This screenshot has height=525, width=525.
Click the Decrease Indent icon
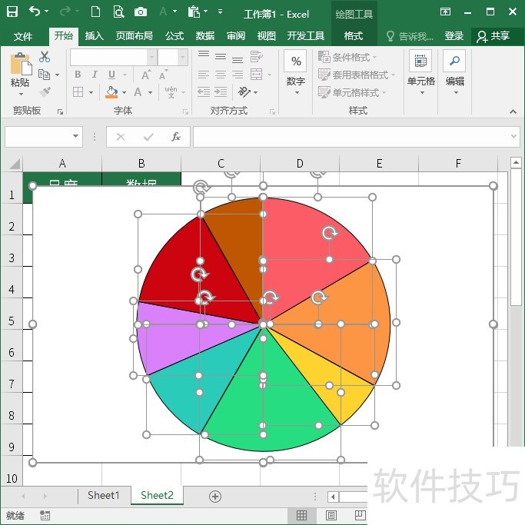pos(204,91)
